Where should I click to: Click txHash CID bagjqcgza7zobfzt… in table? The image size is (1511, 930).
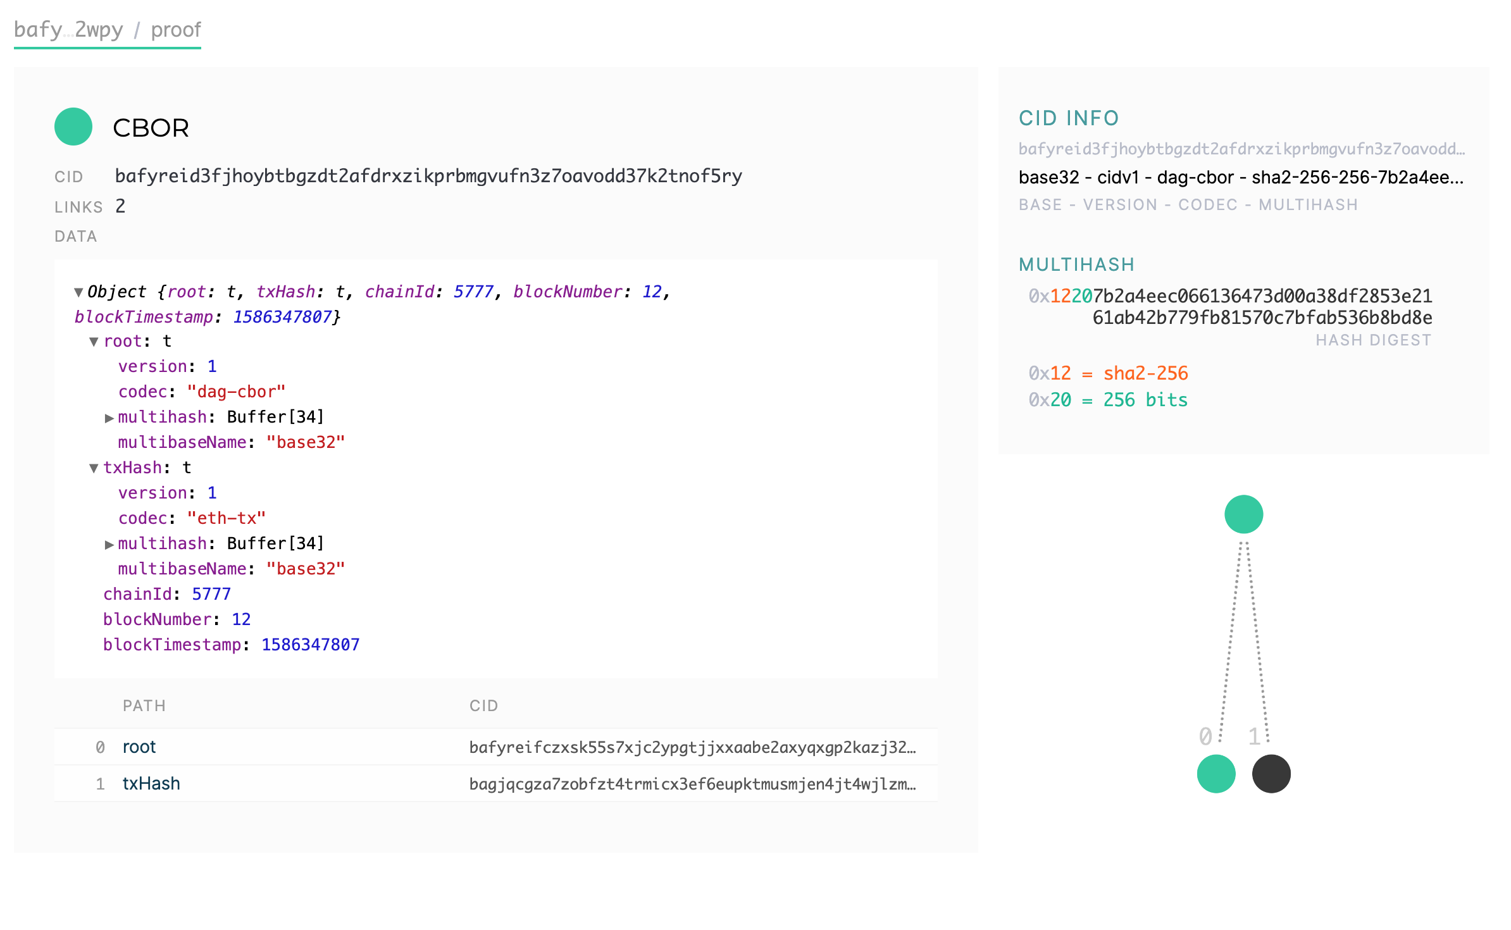pyautogui.click(x=692, y=784)
